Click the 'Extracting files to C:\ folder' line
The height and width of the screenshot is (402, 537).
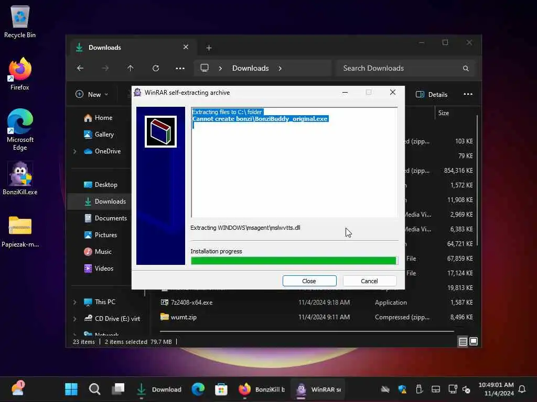pyautogui.click(x=227, y=112)
